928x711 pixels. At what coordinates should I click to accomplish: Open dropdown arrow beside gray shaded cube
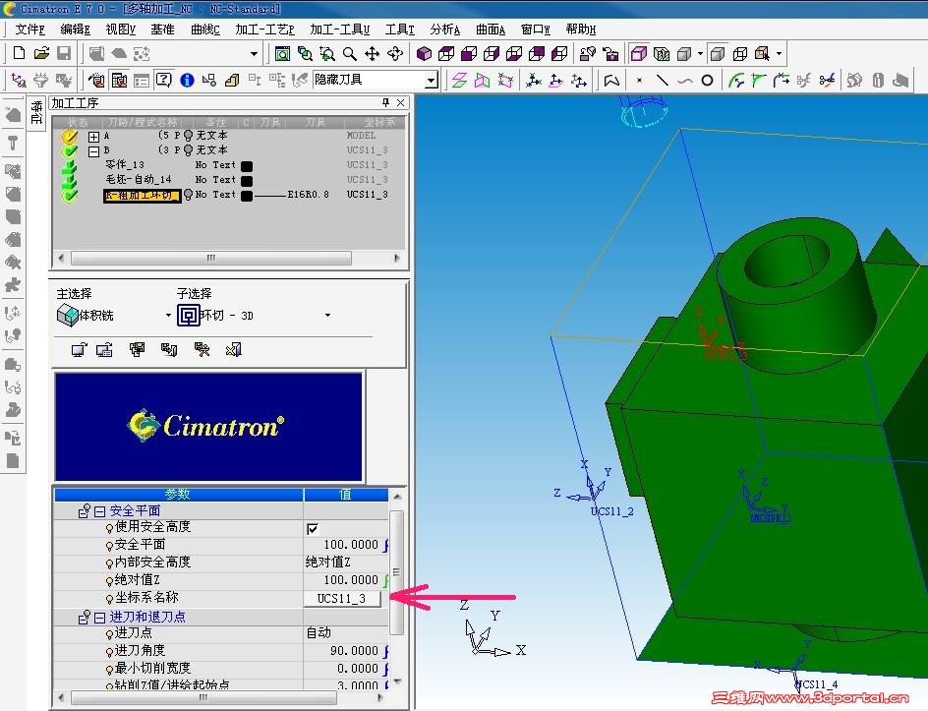pos(700,54)
